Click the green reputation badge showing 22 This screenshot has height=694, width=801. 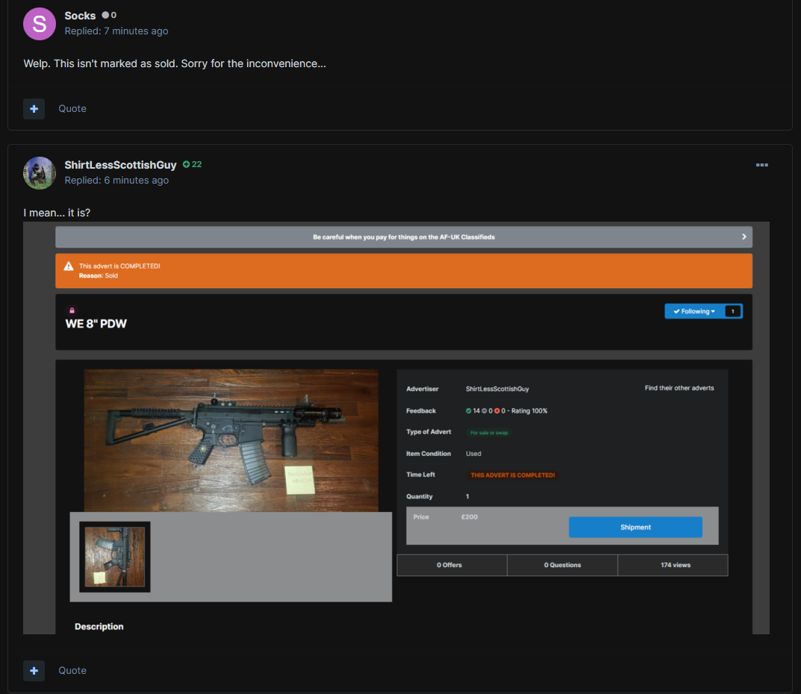click(192, 164)
